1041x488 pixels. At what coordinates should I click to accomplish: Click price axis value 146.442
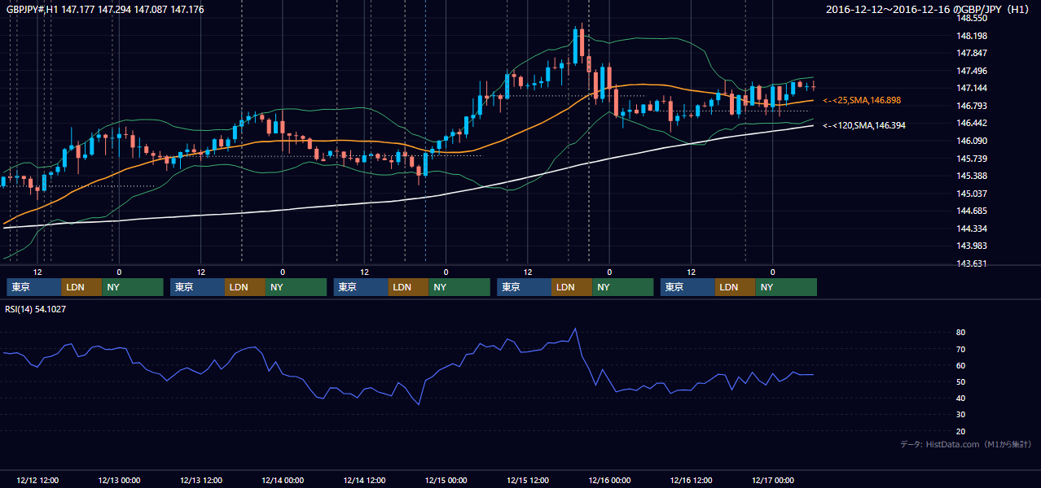971,123
